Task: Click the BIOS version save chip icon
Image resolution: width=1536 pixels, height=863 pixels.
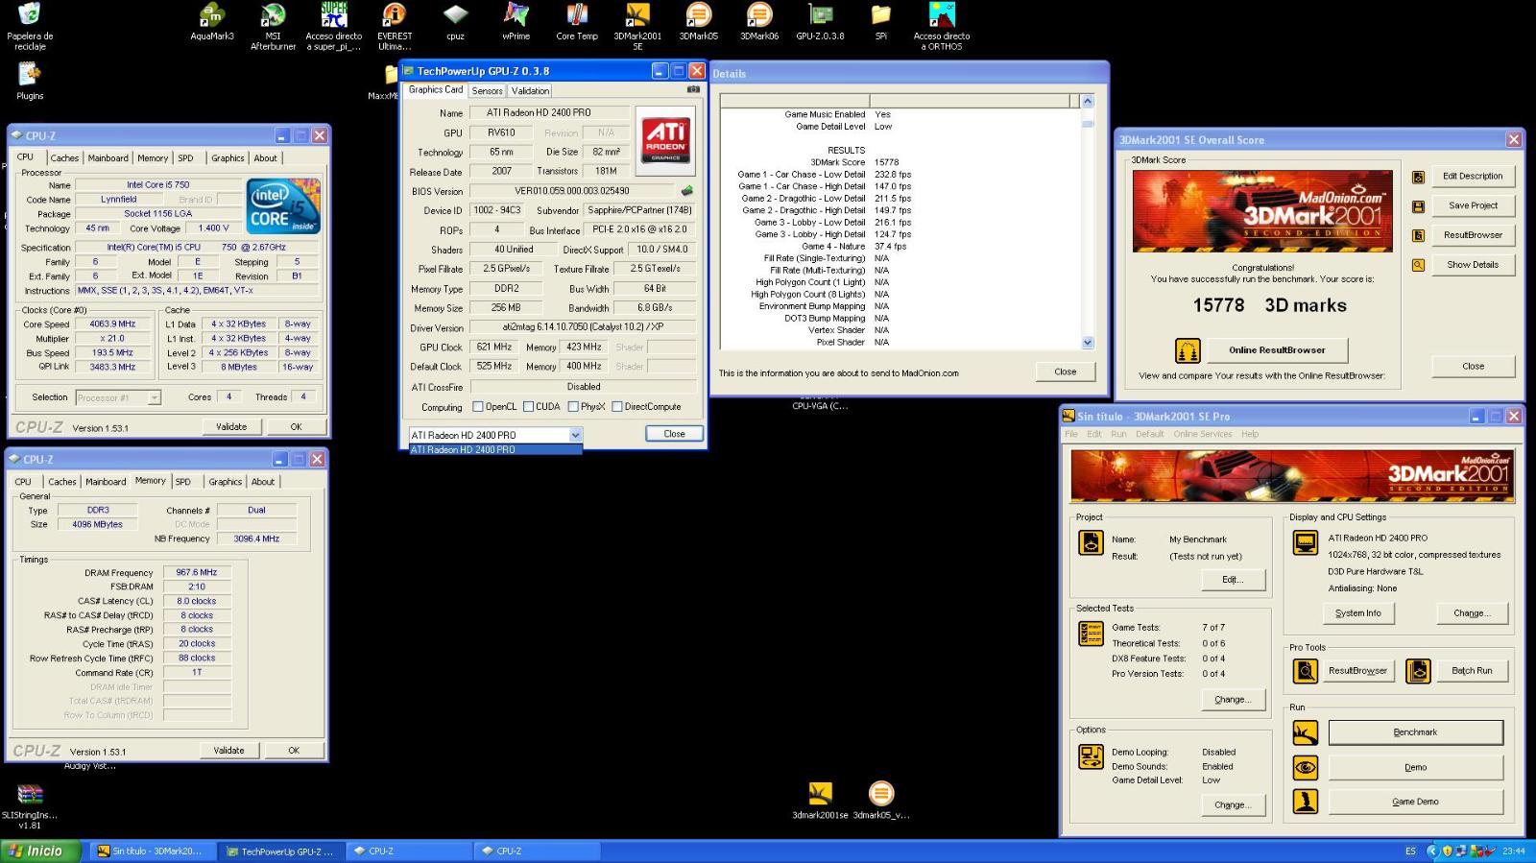Action: point(687,191)
